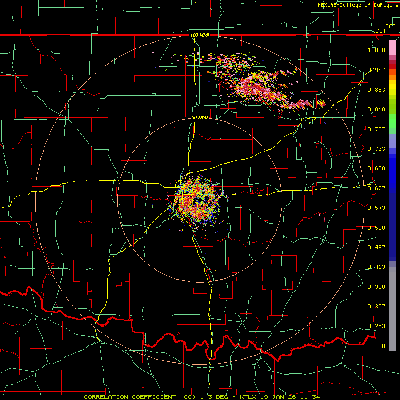Click the 0.467 legend value

[x=376, y=248]
